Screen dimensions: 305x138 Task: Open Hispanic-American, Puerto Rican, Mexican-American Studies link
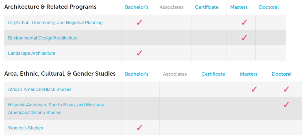tap(56, 109)
